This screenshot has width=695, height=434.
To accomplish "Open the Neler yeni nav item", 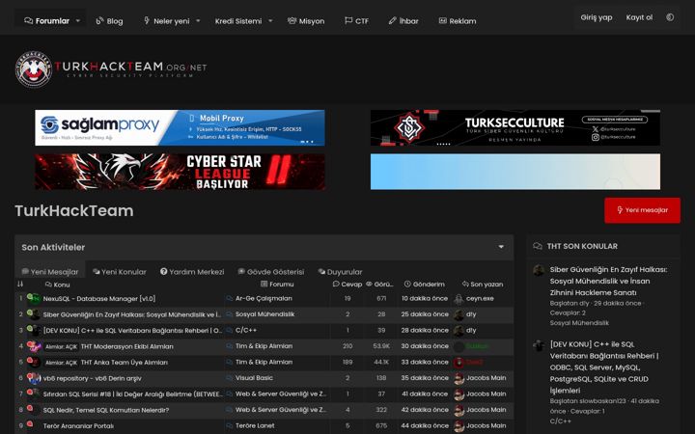I will pyautogui.click(x=166, y=21).
